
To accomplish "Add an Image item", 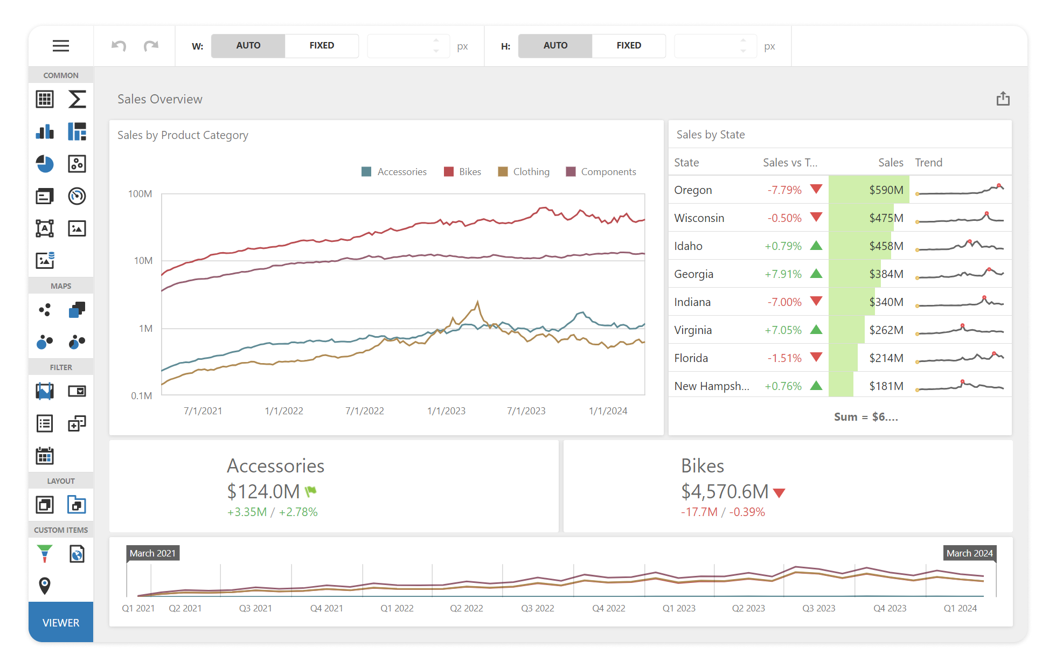I will coord(77,228).
